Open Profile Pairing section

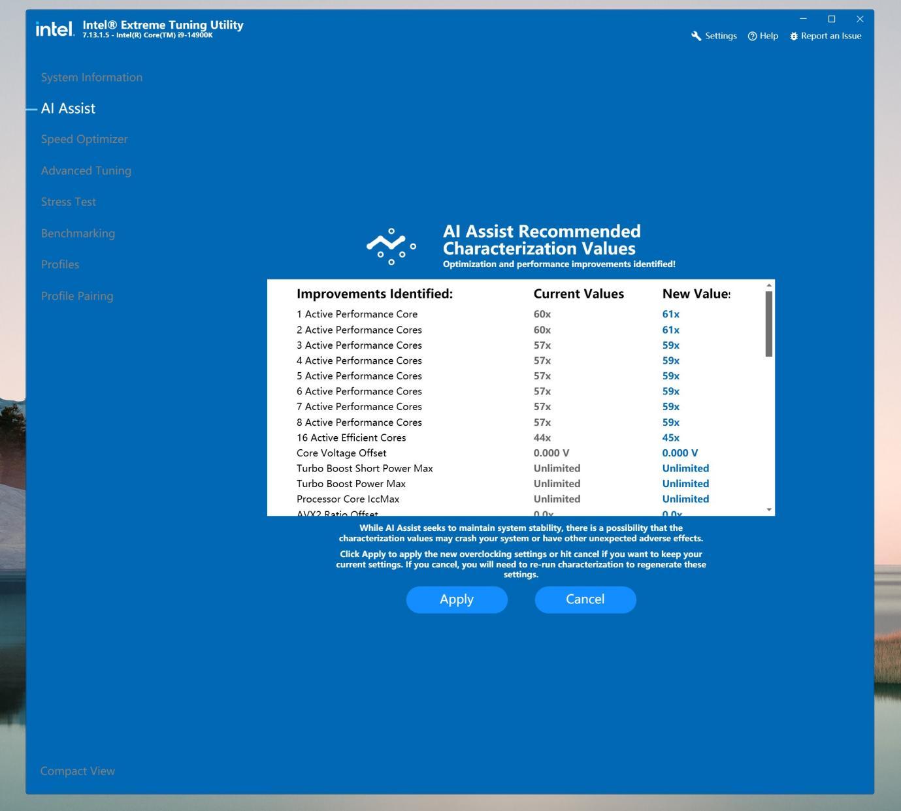[77, 296]
